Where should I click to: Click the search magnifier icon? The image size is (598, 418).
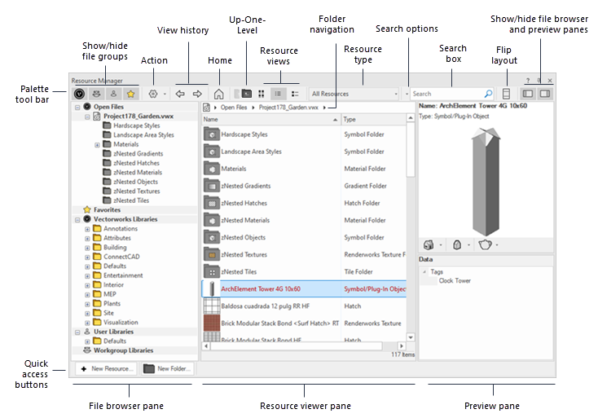488,94
